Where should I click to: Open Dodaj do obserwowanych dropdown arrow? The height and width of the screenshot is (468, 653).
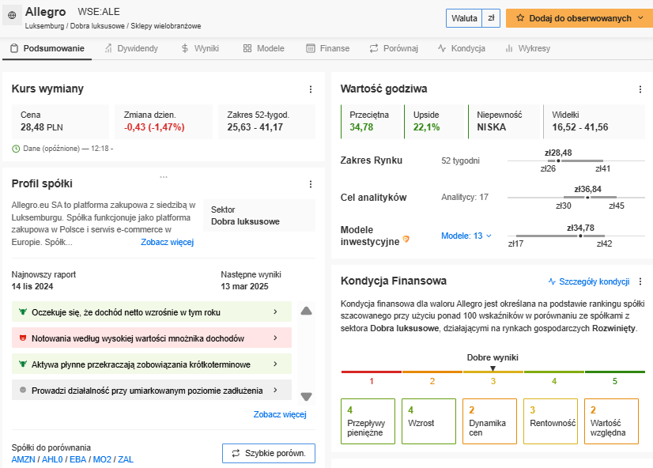click(x=641, y=18)
